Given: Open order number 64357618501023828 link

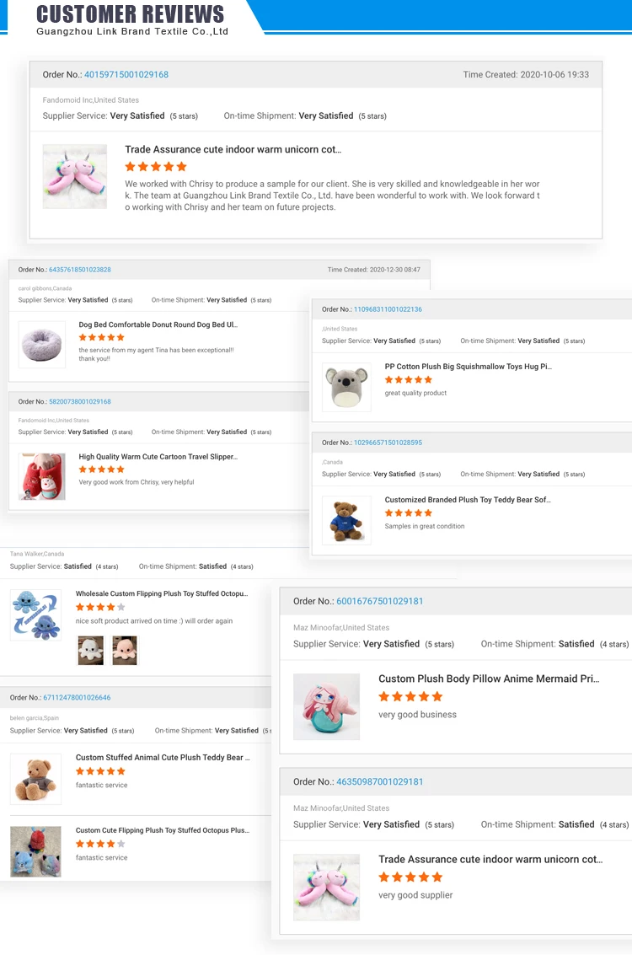Looking at the screenshot, I should click(x=80, y=269).
